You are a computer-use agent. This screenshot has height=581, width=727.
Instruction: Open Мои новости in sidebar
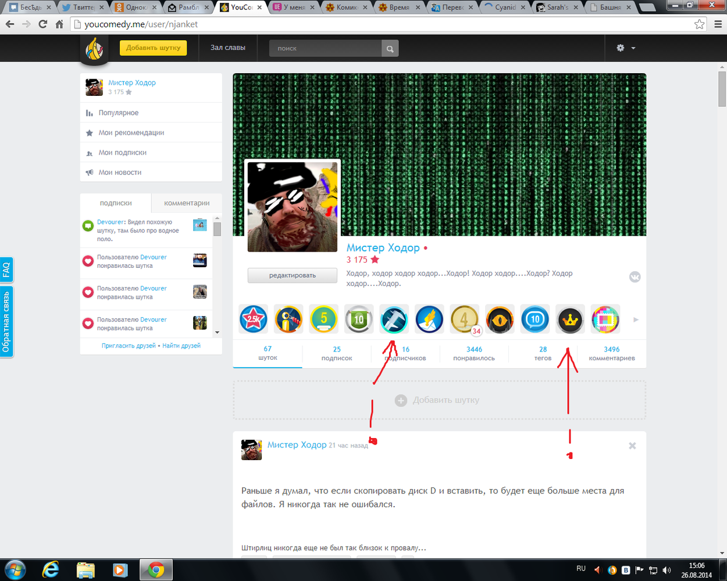pos(151,172)
